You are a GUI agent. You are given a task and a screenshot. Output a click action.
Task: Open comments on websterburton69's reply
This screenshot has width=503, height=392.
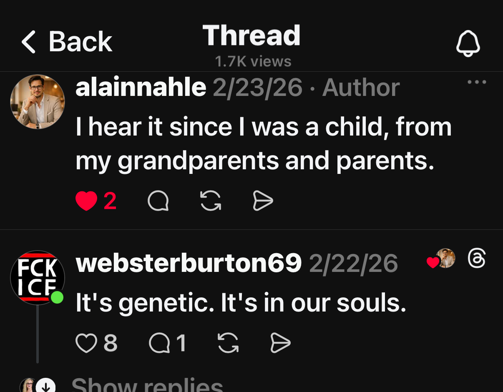pos(158,343)
